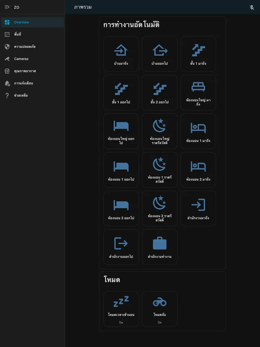This screenshot has height=347, width=260.
Task: Toggle the โหมดเวลาเข้านอน bedtime mode
Action: click(x=121, y=309)
